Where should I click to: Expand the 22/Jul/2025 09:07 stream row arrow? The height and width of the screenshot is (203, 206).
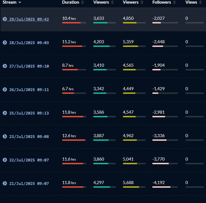click(5, 160)
